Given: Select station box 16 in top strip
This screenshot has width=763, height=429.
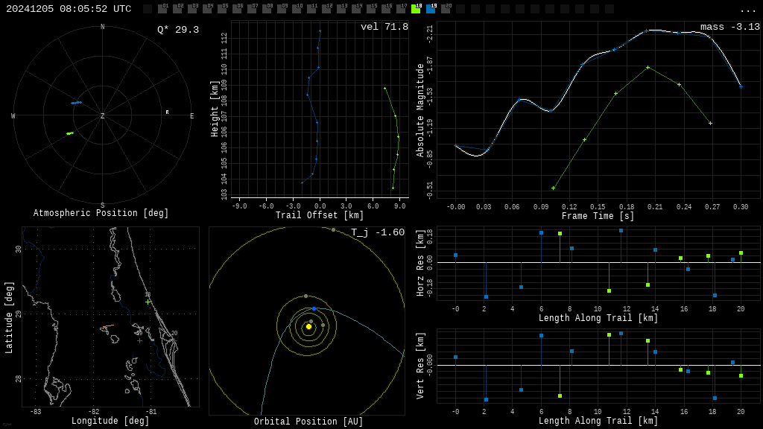Looking at the screenshot, I should pyautogui.click(x=386, y=9).
